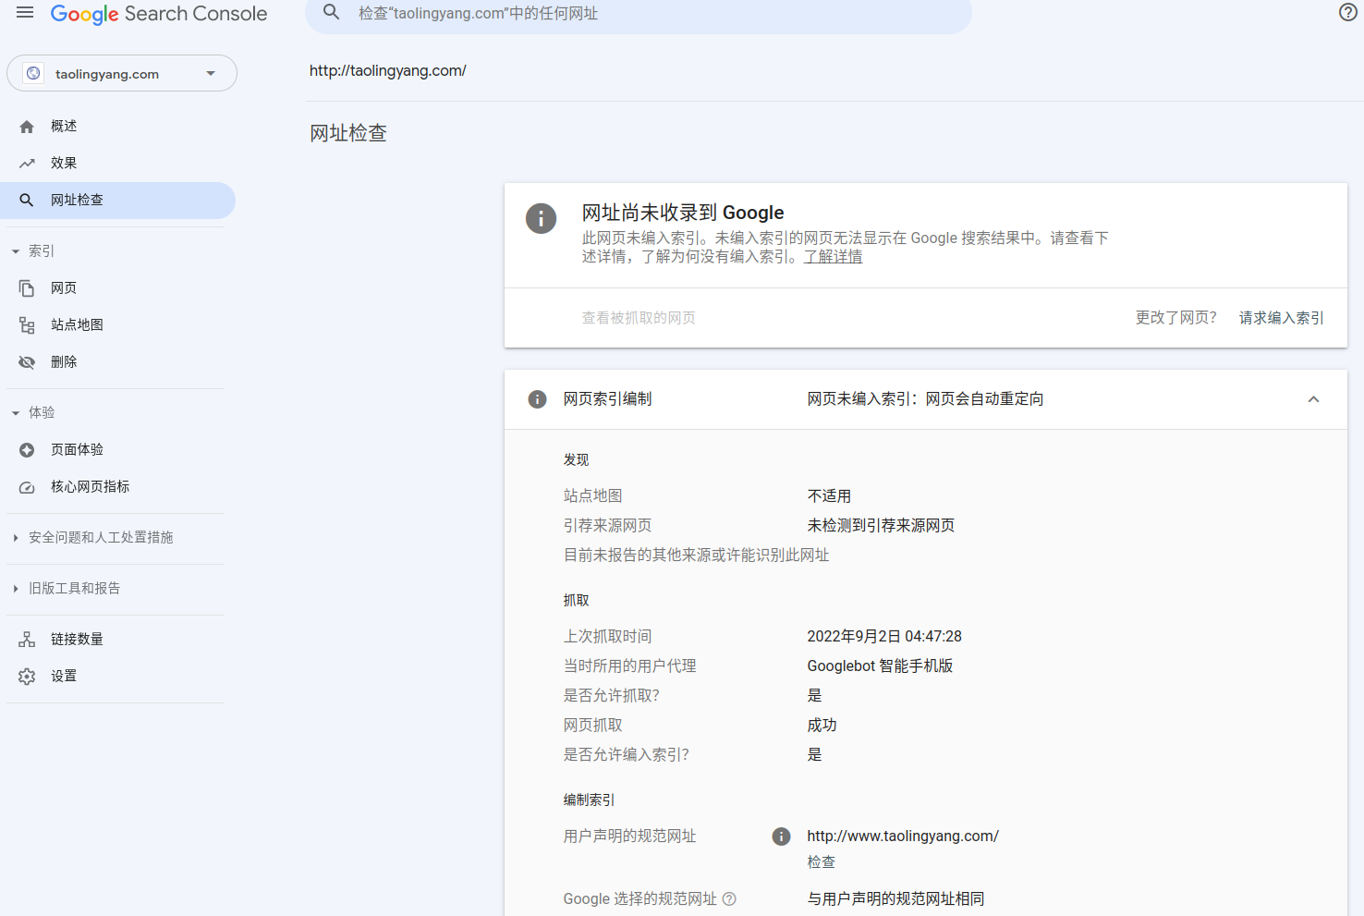Click http://www.taolingyang.com/ canonical URL text
Image resolution: width=1364 pixels, height=916 pixels.
click(x=903, y=837)
